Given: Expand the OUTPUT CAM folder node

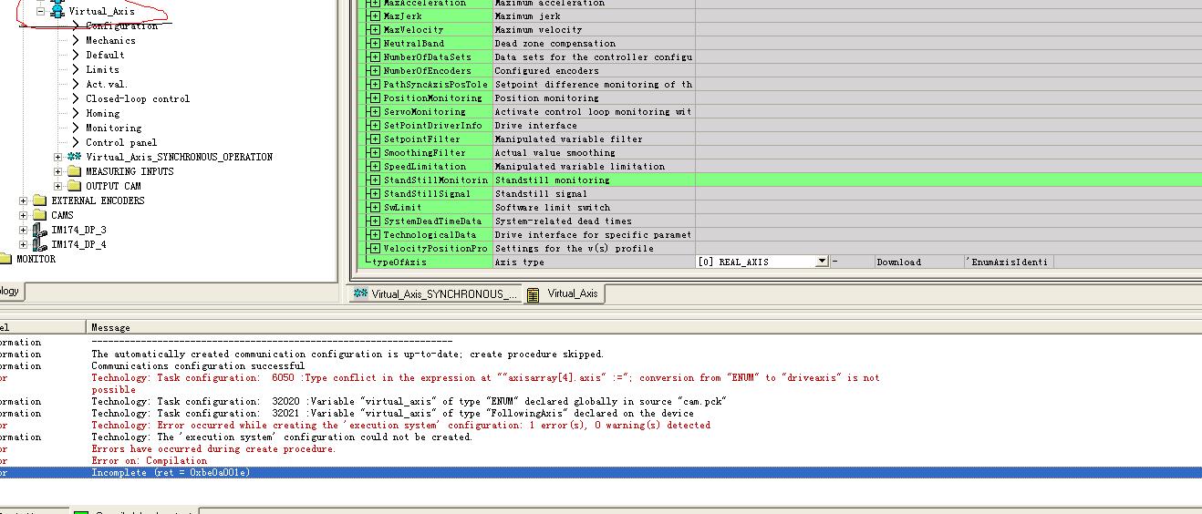Looking at the screenshot, I should tap(58, 186).
